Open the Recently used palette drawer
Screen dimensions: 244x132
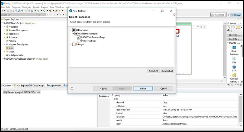coord(234,35)
